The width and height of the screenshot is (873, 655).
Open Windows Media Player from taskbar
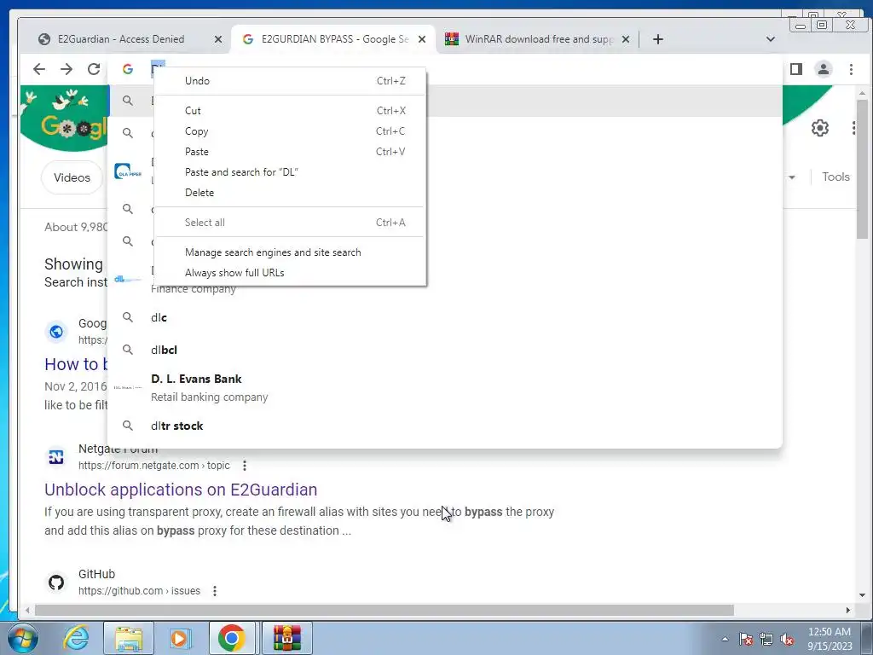pos(179,638)
